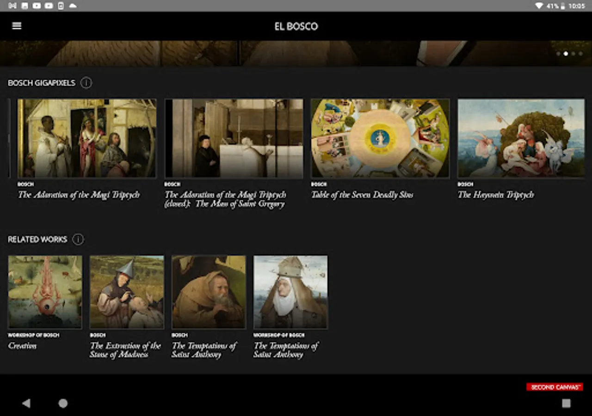This screenshot has height=416, width=592.
Task: Open Bosch's Temptations of Saint Anthony thumbnail
Action: (209, 292)
